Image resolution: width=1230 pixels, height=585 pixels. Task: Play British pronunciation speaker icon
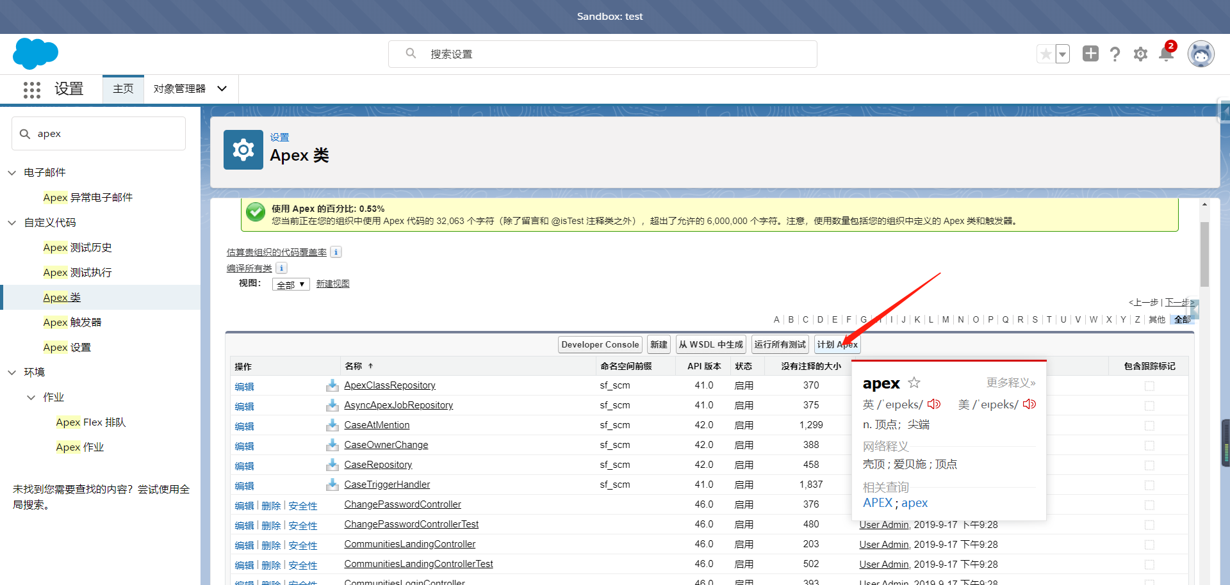(934, 404)
